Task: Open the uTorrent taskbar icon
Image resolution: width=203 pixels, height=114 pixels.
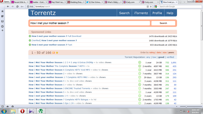Action: 41,111
